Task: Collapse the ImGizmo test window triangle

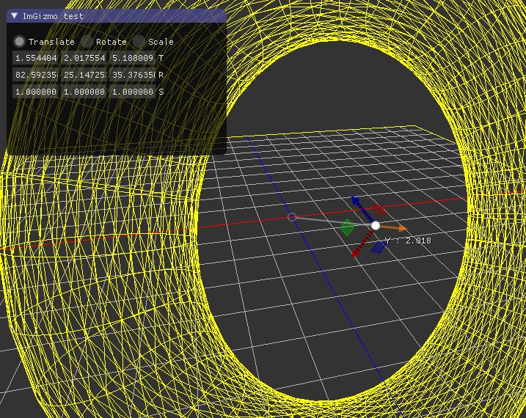Action: (x=14, y=15)
